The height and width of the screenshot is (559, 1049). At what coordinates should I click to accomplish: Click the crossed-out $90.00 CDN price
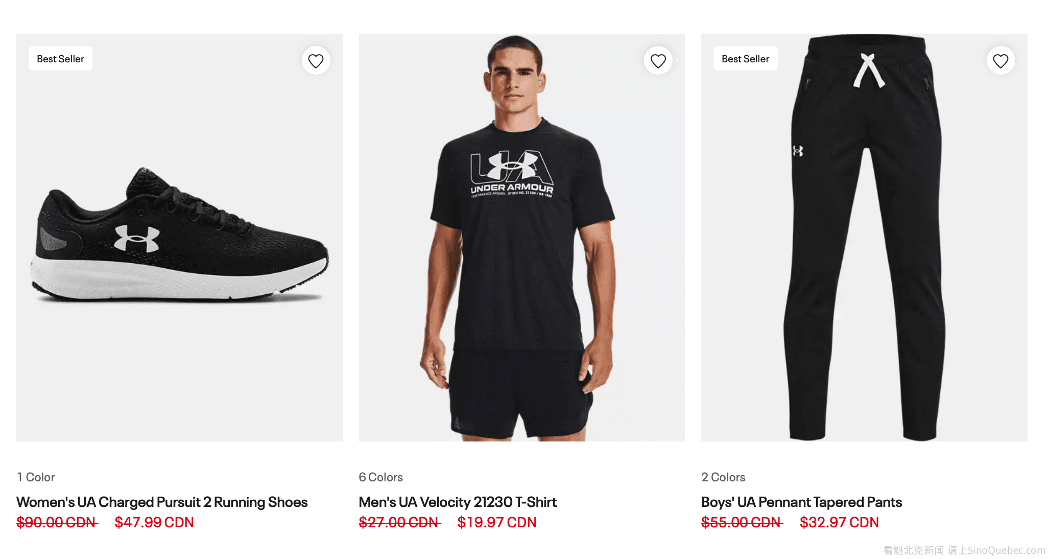click(x=57, y=522)
